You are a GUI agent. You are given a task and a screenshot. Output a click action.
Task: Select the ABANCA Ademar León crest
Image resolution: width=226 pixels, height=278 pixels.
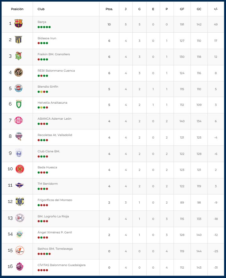(19, 121)
